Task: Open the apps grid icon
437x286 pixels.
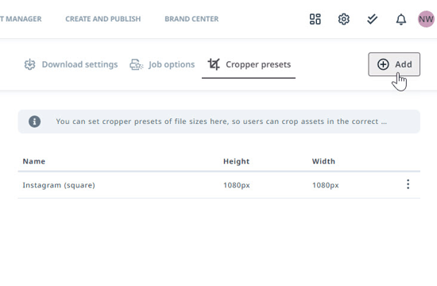Action: [x=315, y=19]
